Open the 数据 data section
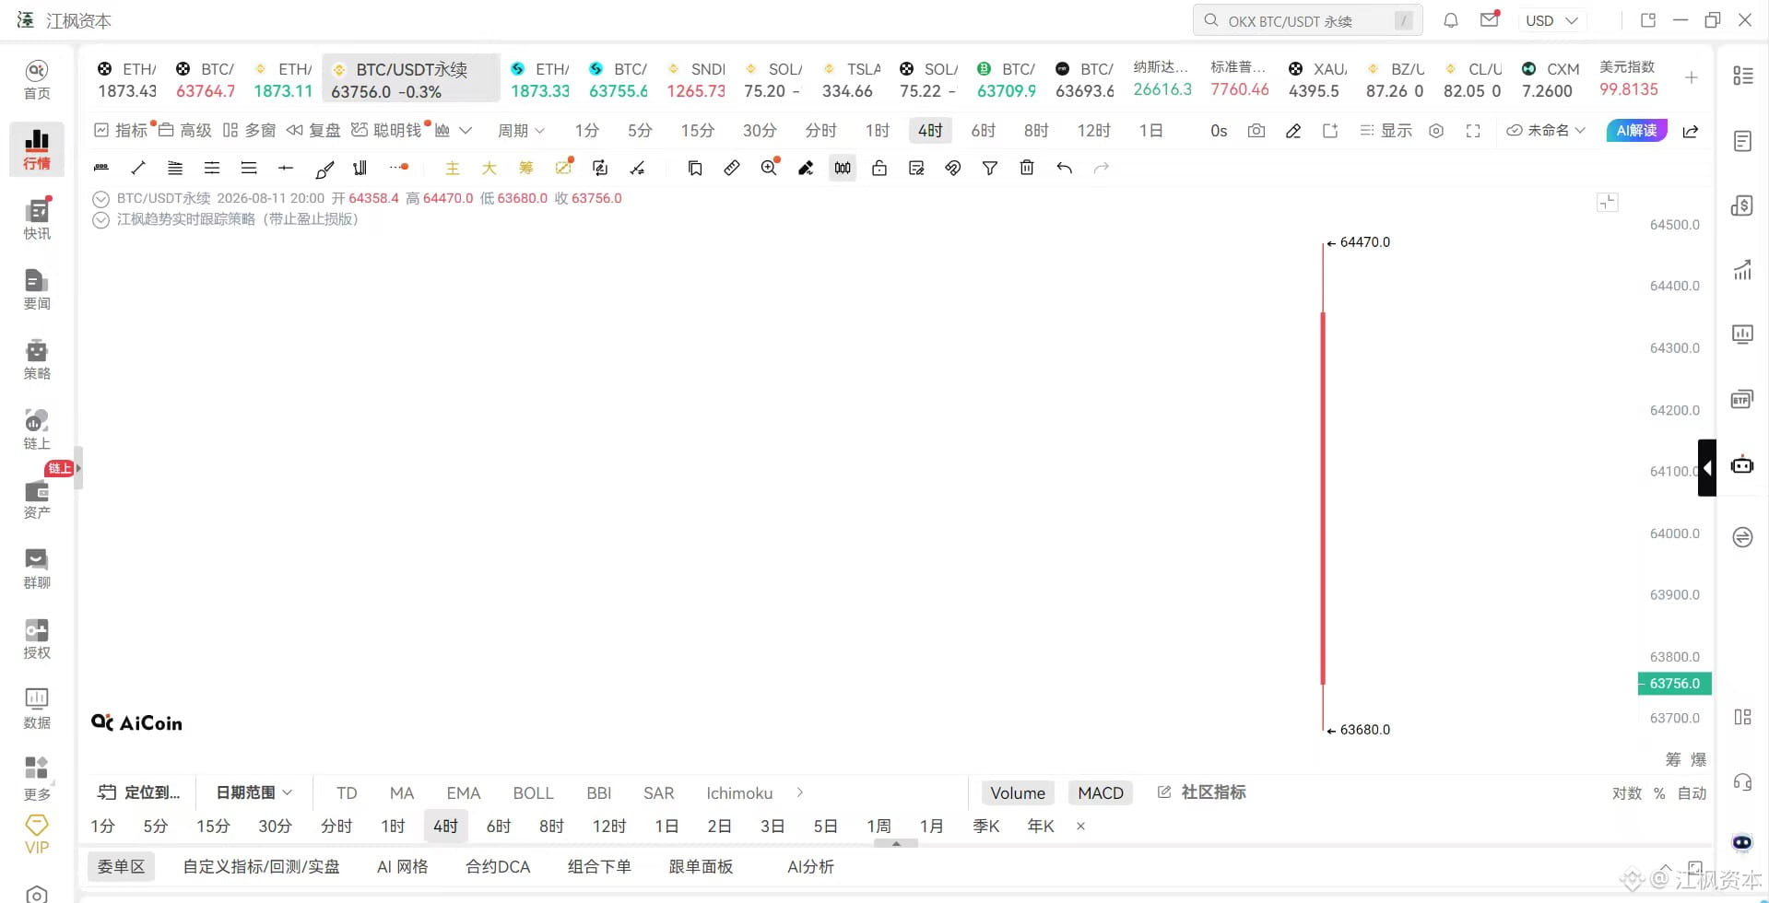The image size is (1769, 903). tap(37, 709)
